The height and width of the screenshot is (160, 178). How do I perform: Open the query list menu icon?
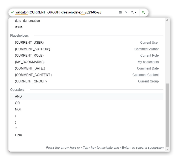[x=120, y=12]
